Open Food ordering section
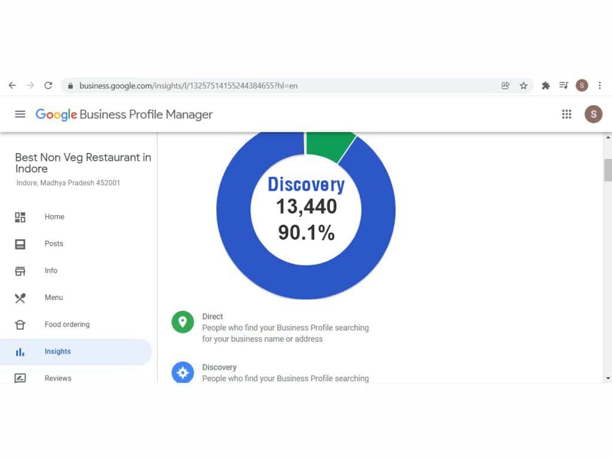This screenshot has height=459, width=612. point(67,325)
